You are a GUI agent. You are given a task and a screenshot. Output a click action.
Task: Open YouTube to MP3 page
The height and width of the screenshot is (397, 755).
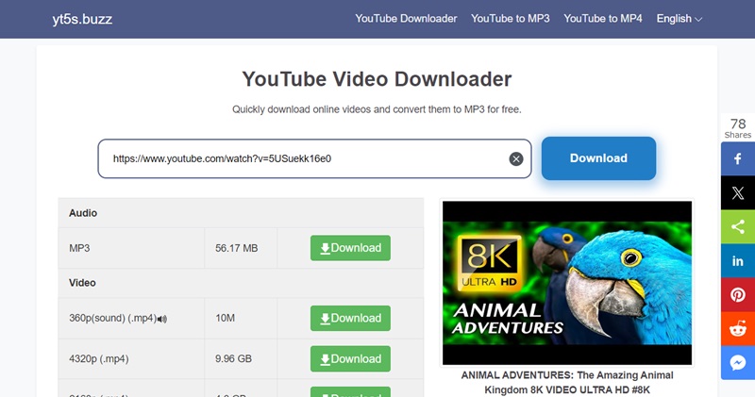[x=510, y=19]
